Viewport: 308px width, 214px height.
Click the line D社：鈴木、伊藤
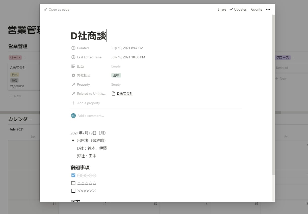click(92, 148)
